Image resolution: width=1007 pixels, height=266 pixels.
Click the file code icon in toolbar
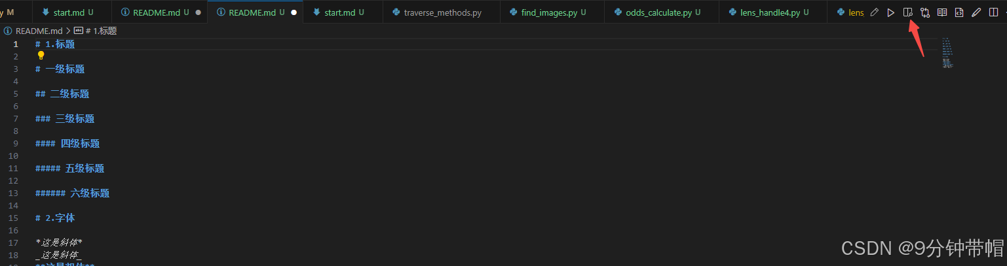pyautogui.click(x=959, y=12)
